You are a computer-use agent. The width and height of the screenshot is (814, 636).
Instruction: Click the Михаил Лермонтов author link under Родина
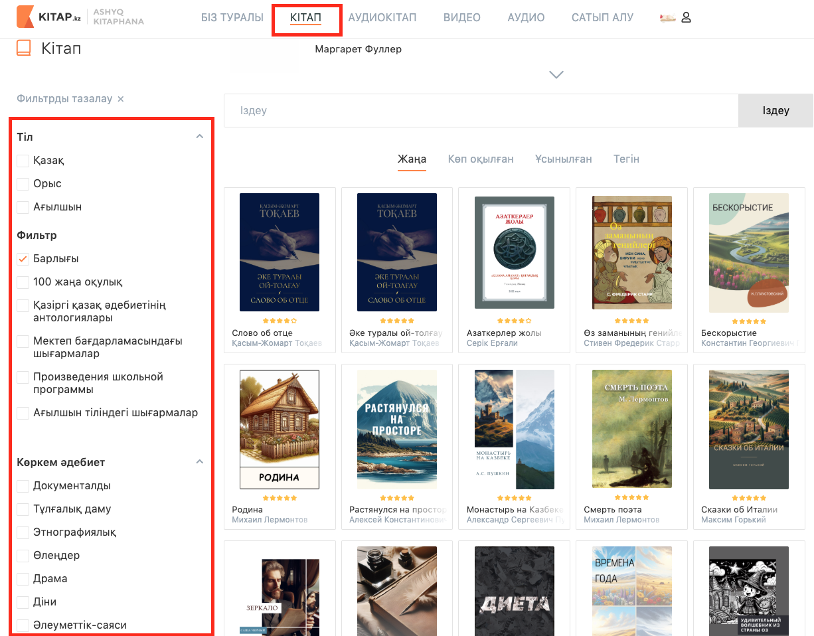(x=270, y=520)
